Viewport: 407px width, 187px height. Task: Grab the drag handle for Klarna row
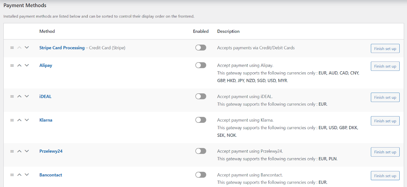click(x=12, y=120)
